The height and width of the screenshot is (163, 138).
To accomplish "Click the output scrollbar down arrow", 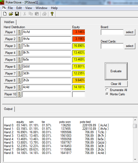I will [135, 159].
